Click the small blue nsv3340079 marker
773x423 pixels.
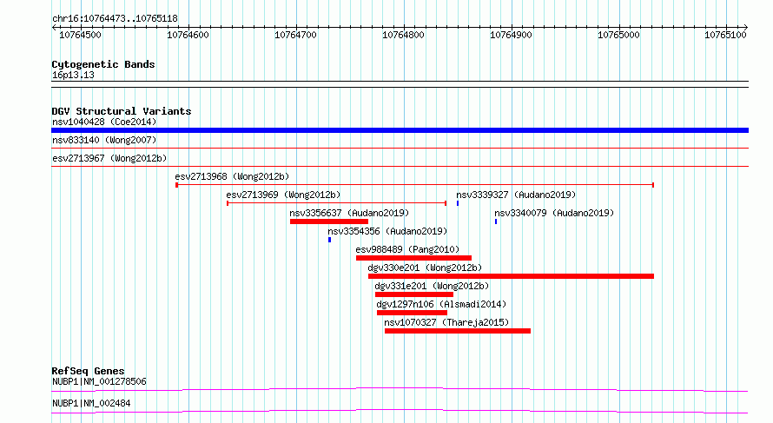click(496, 221)
